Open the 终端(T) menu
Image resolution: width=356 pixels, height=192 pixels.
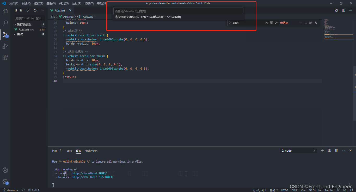point(89,3)
